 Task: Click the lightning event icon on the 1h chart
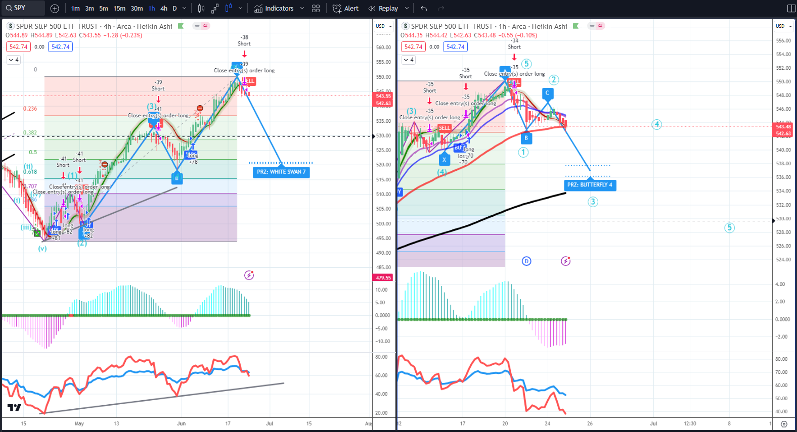coord(565,261)
